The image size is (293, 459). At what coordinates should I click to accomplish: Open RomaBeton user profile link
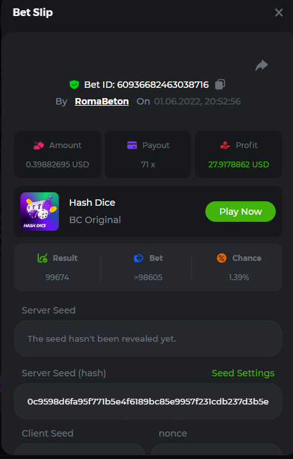[102, 101]
